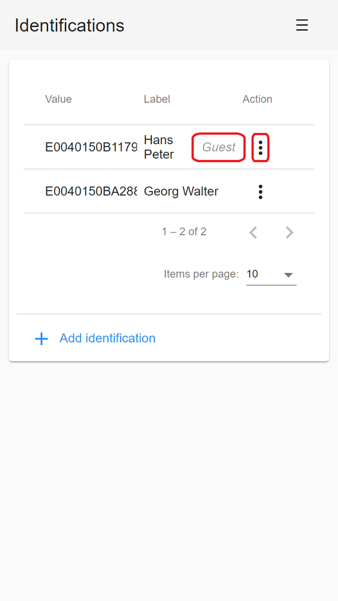The width and height of the screenshot is (338, 601).
Task: Select the Georg Walter label
Action: [x=181, y=191]
